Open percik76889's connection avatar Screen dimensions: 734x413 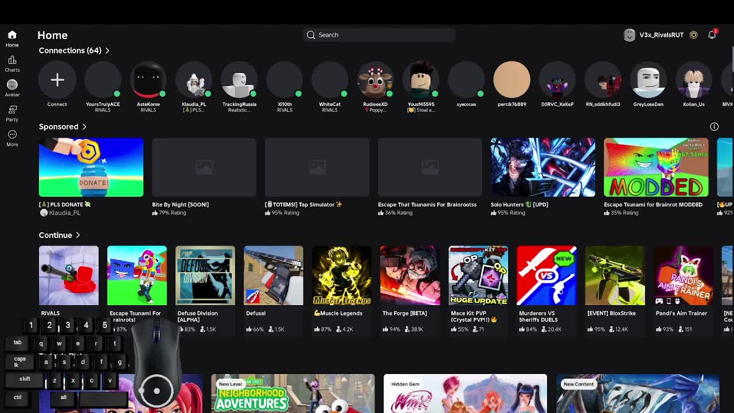512,80
